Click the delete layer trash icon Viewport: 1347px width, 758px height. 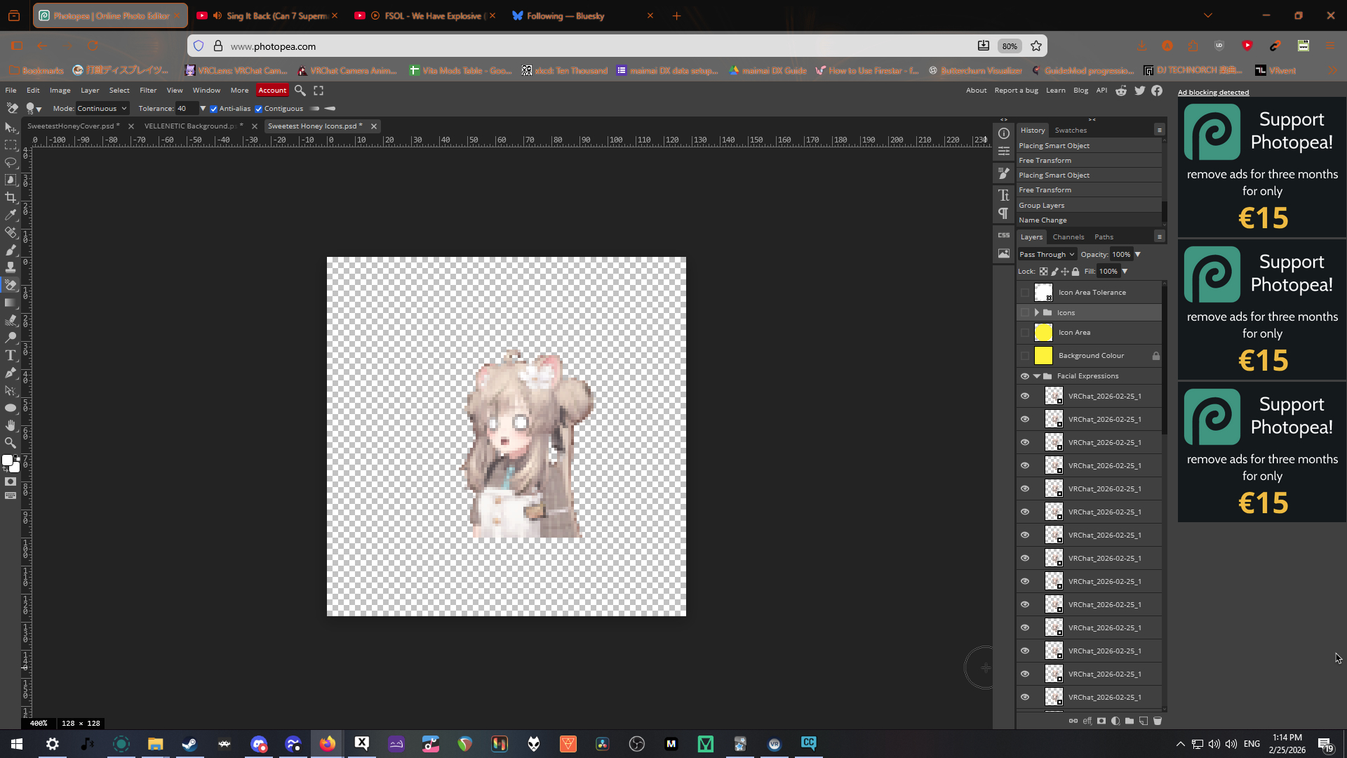(x=1158, y=721)
